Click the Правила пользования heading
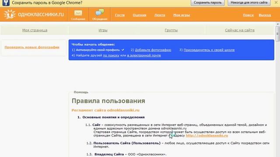Viewport: 280px width, 157px height. 108,101
